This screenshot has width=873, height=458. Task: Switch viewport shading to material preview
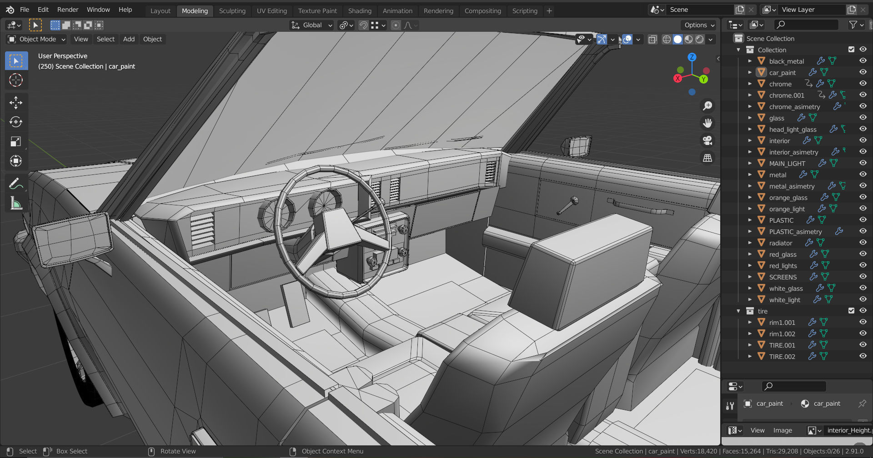(689, 40)
